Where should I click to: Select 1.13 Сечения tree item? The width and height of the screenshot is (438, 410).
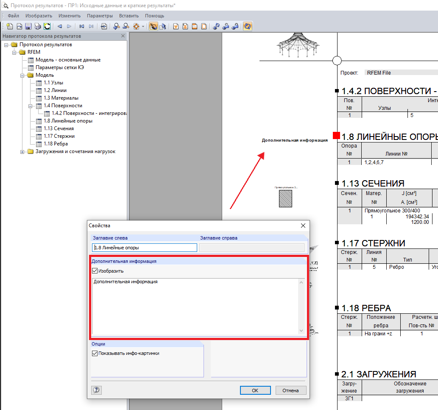click(x=59, y=128)
